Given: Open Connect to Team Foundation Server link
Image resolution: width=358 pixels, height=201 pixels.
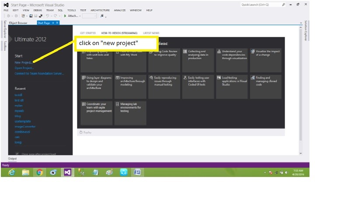Looking at the screenshot, I should 39,73.
